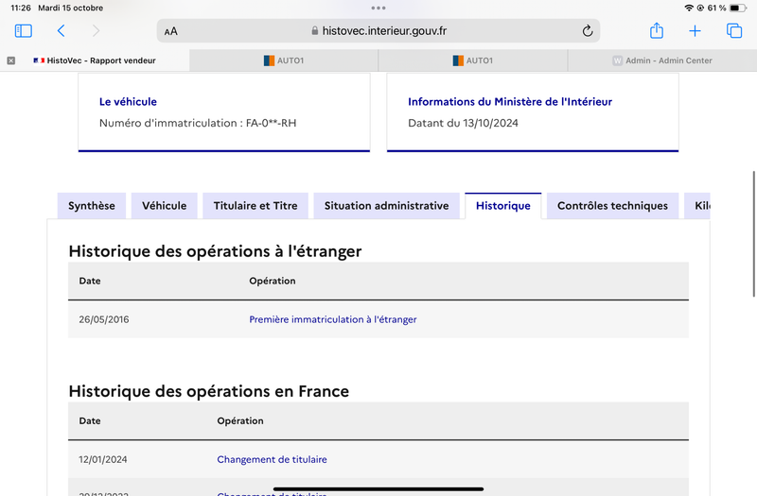
Task: Go back to the previous page
Action: point(61,31)
